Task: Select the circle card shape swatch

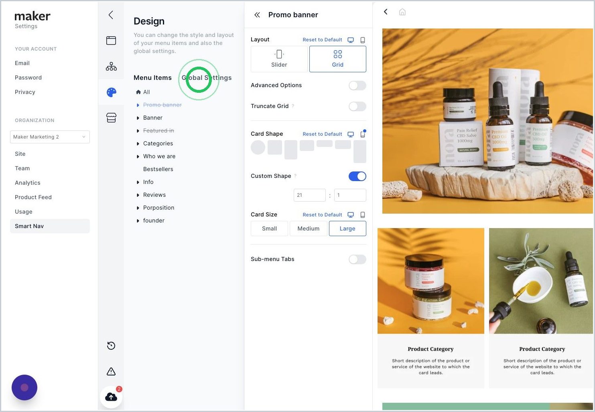Action: coord(258,147)
